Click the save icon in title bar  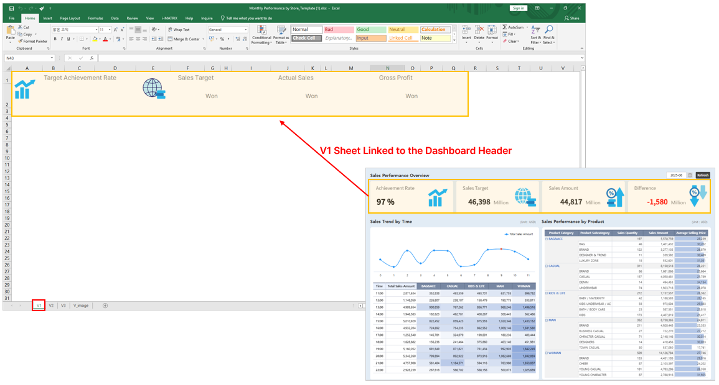(x=11, y=9)
